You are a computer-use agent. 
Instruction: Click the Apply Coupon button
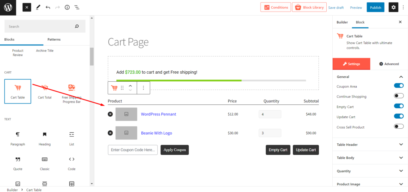(x=175, y=150)
